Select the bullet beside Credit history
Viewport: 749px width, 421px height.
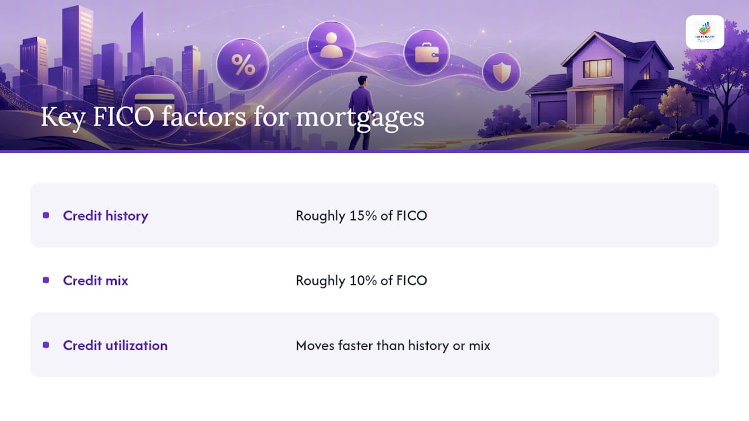(46, 215)
